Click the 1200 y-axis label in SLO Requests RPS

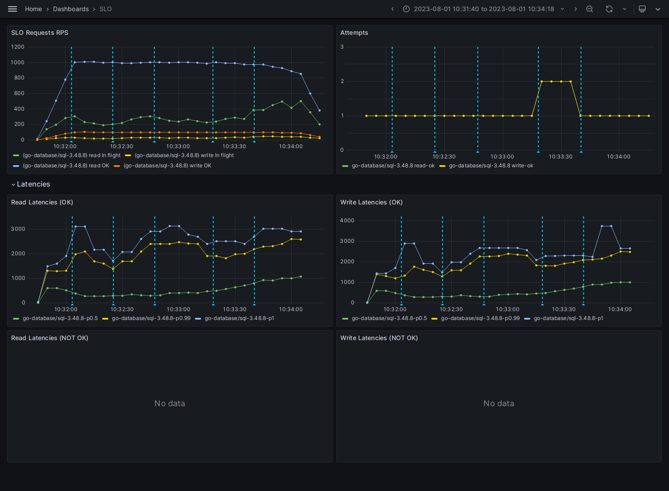pos(18,47)
